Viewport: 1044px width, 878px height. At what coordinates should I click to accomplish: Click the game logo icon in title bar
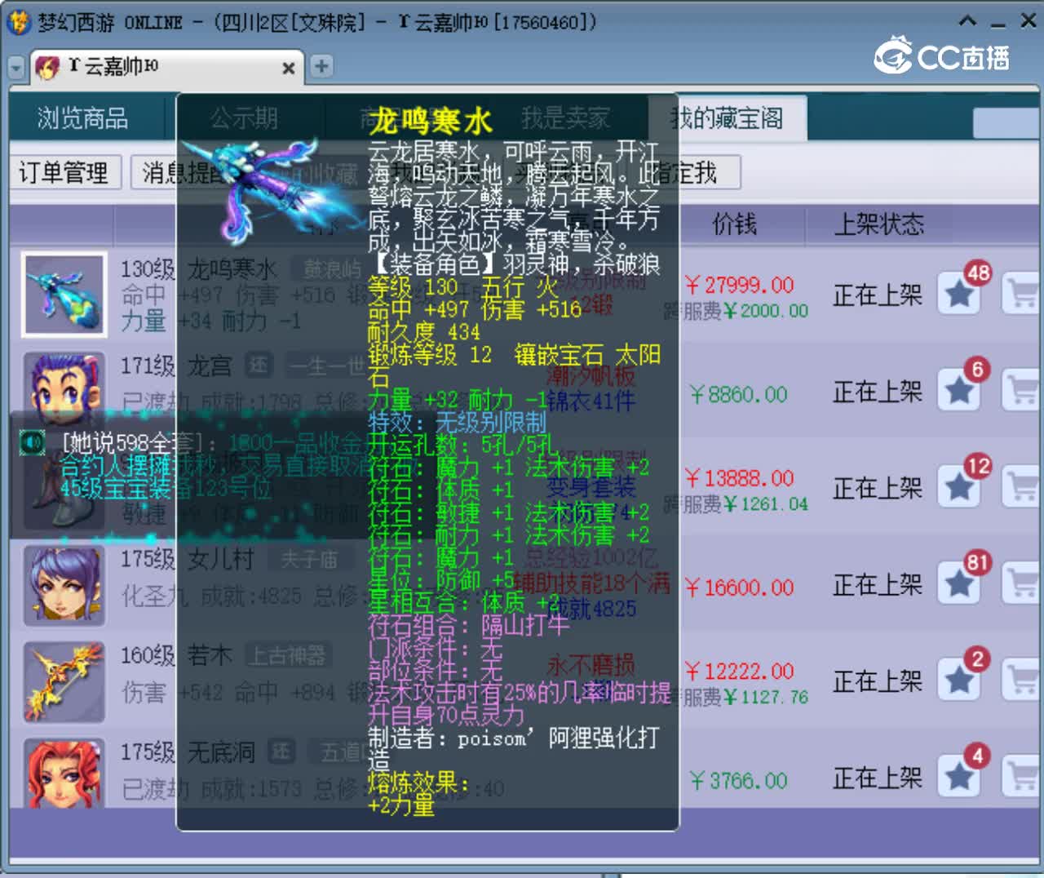(x=18, y=21)
